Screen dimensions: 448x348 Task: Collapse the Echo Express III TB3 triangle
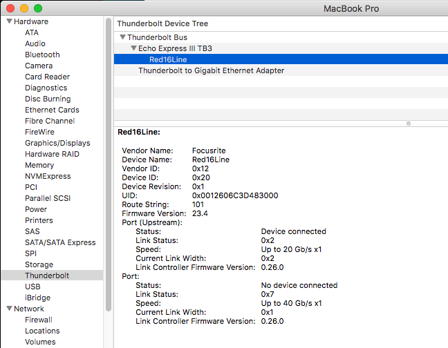coord(133,48)
